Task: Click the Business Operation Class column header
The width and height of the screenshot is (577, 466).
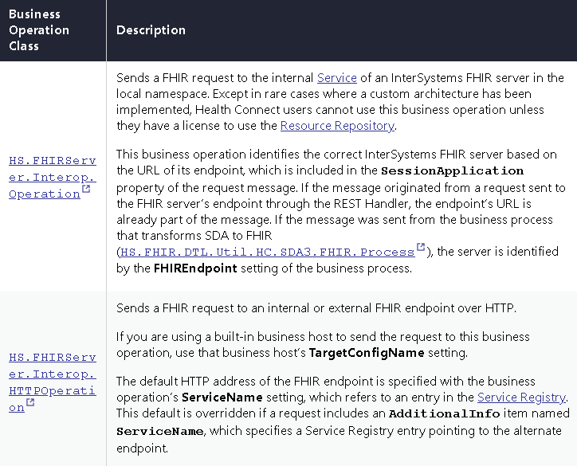Action: click(x=39, y=30)
